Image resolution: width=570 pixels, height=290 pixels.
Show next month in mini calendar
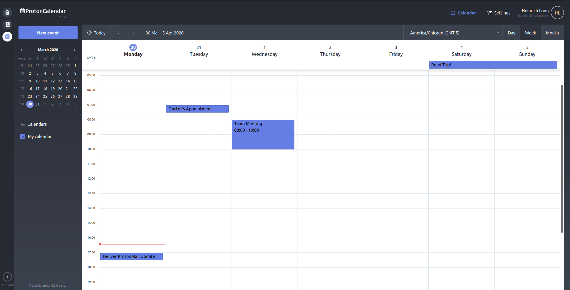(74, 50)
